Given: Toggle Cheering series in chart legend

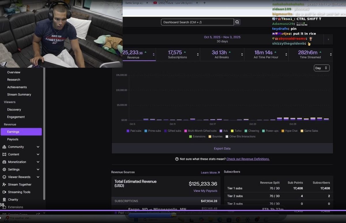Looking at the screenshot, I should click(x=252, y=131).
